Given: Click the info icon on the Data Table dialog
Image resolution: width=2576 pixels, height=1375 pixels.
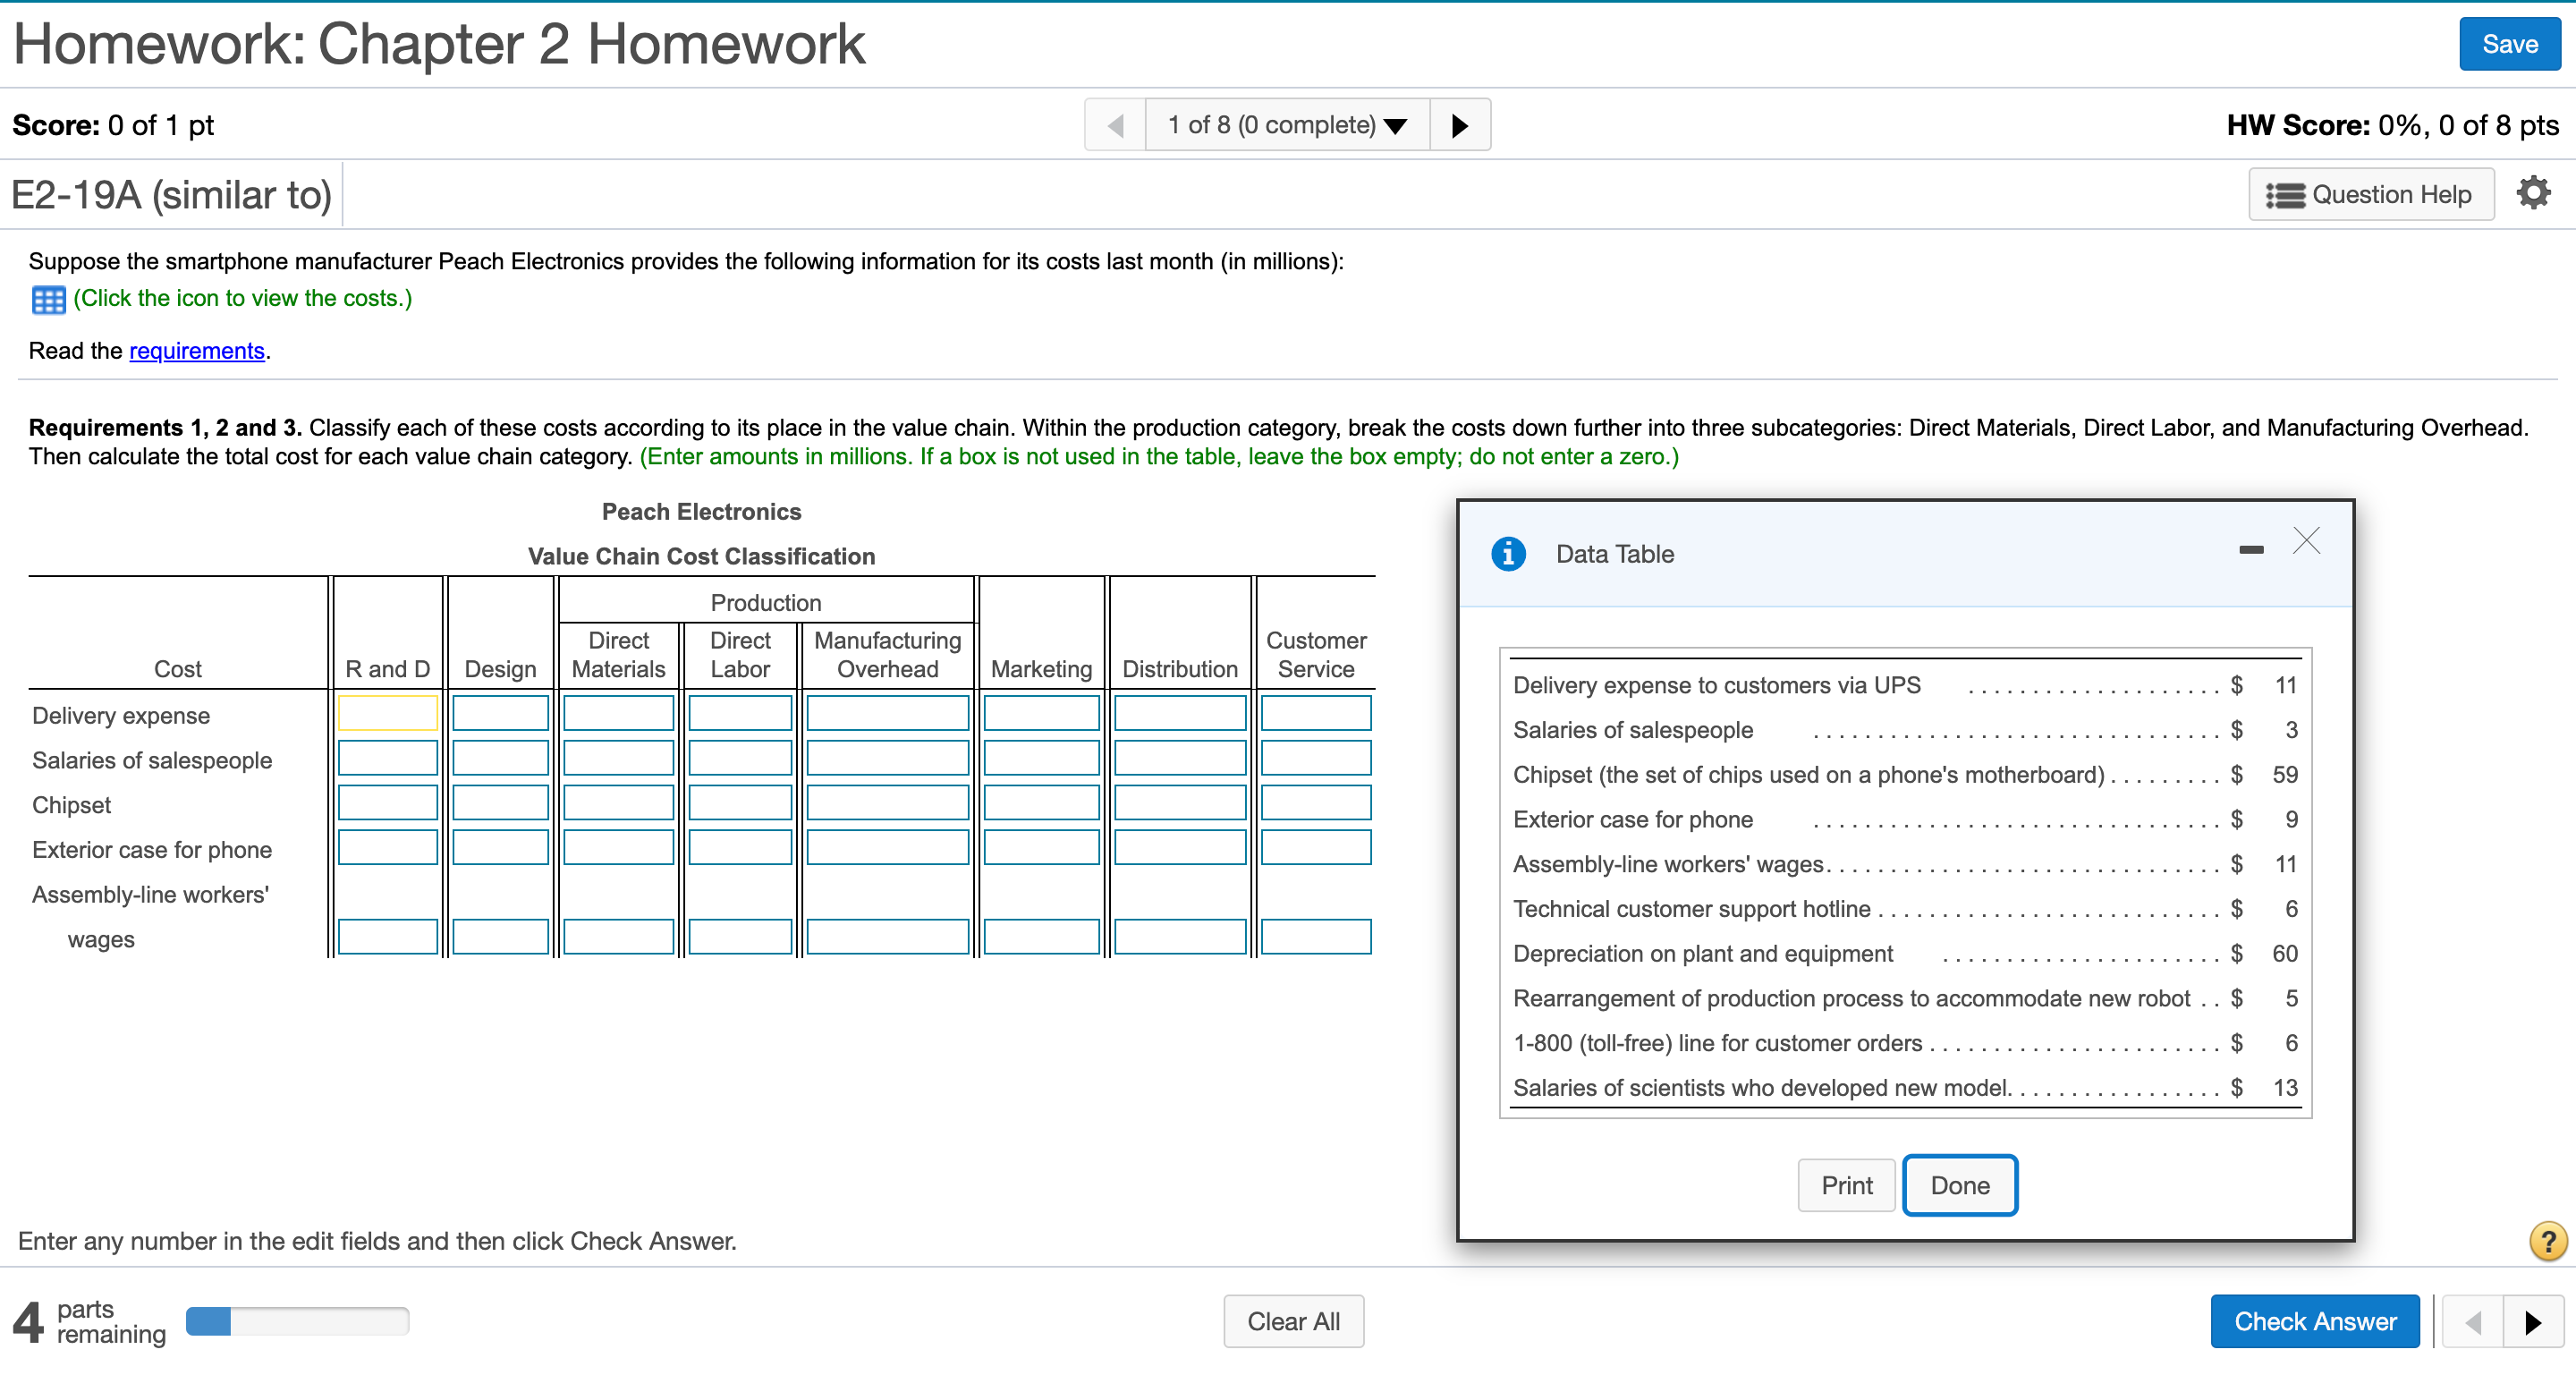Looking at the screenshot, I should 1508,553.
